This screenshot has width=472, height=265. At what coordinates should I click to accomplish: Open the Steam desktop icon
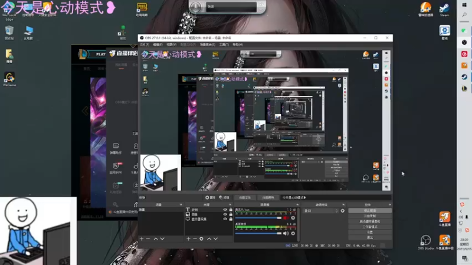coord(444,9)
